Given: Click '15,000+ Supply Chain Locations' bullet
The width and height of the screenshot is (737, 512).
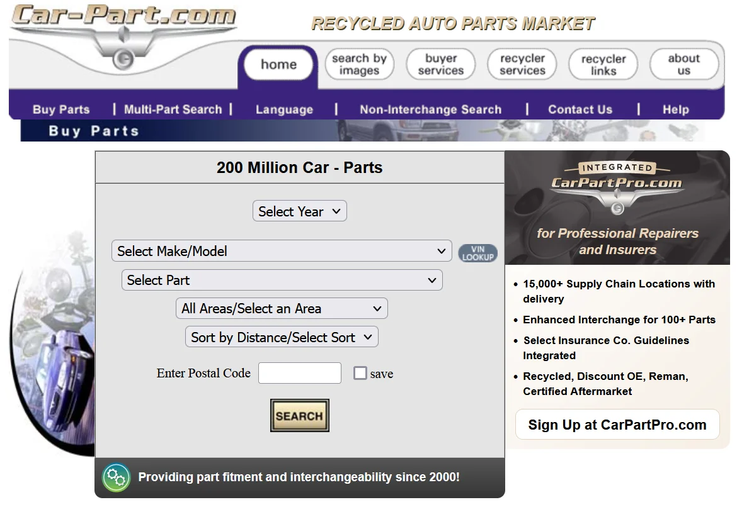Looking at the screenshot, I should (x=619, y=291).
